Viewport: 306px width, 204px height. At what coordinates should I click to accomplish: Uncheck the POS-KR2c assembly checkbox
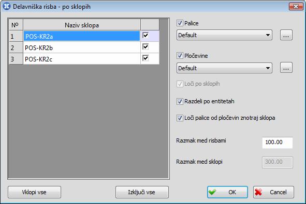145,58
